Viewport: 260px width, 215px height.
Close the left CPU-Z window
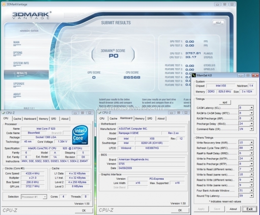click(x=90, y=113)
